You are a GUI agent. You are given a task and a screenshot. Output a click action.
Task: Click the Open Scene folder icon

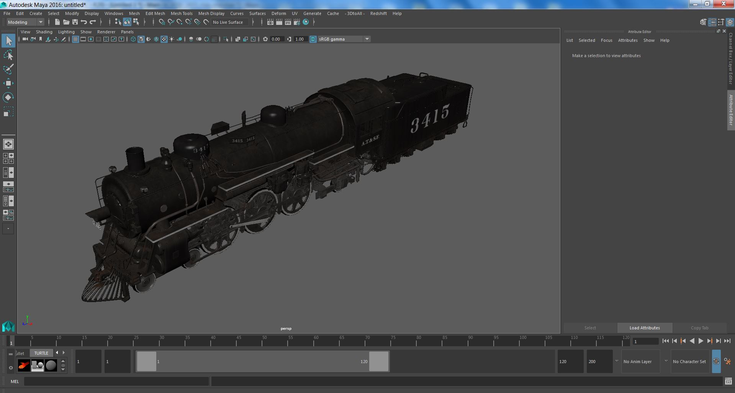pyautogui.click(x=66, y=22)
